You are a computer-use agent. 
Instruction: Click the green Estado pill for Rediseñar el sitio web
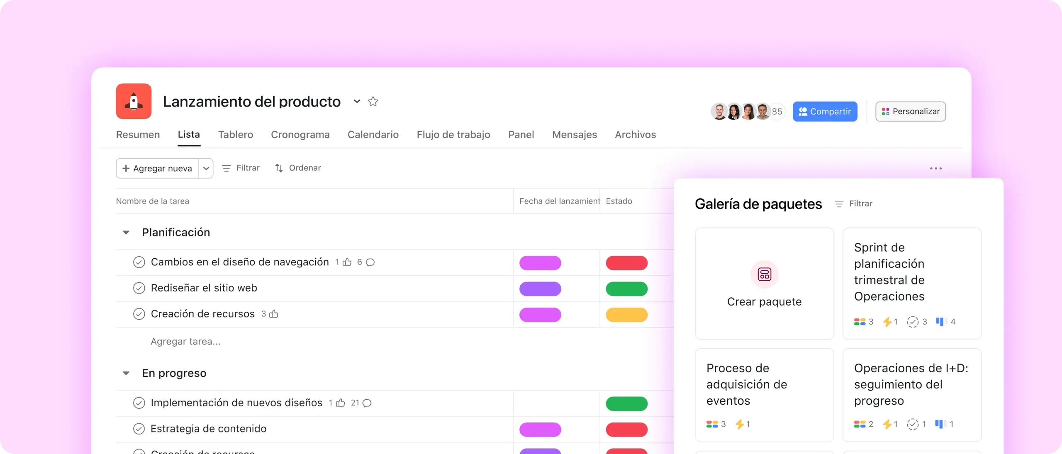click(x=626, y=289)
